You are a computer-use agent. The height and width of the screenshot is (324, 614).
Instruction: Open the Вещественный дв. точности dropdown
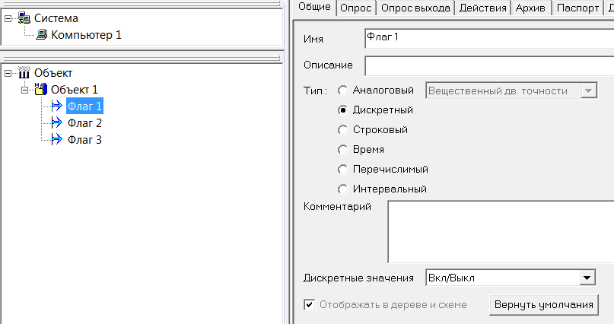(588, 91)
